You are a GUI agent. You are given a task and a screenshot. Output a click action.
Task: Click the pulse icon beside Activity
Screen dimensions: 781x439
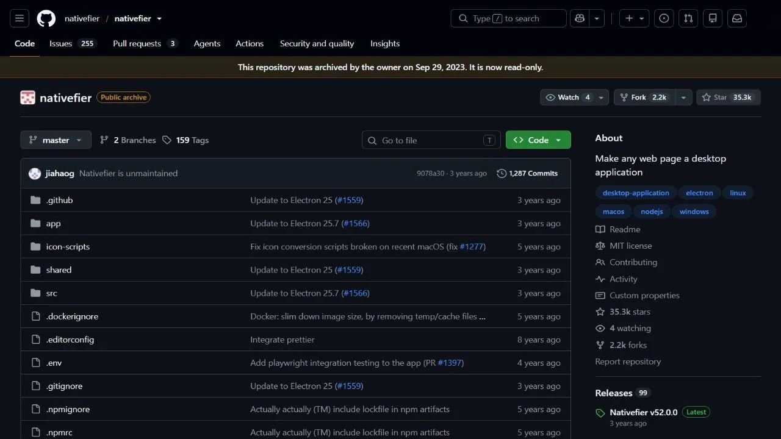coord(600,279)
